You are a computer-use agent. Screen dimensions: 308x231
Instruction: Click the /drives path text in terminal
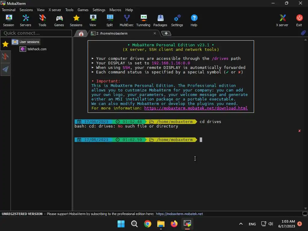[x=220, y=59]
